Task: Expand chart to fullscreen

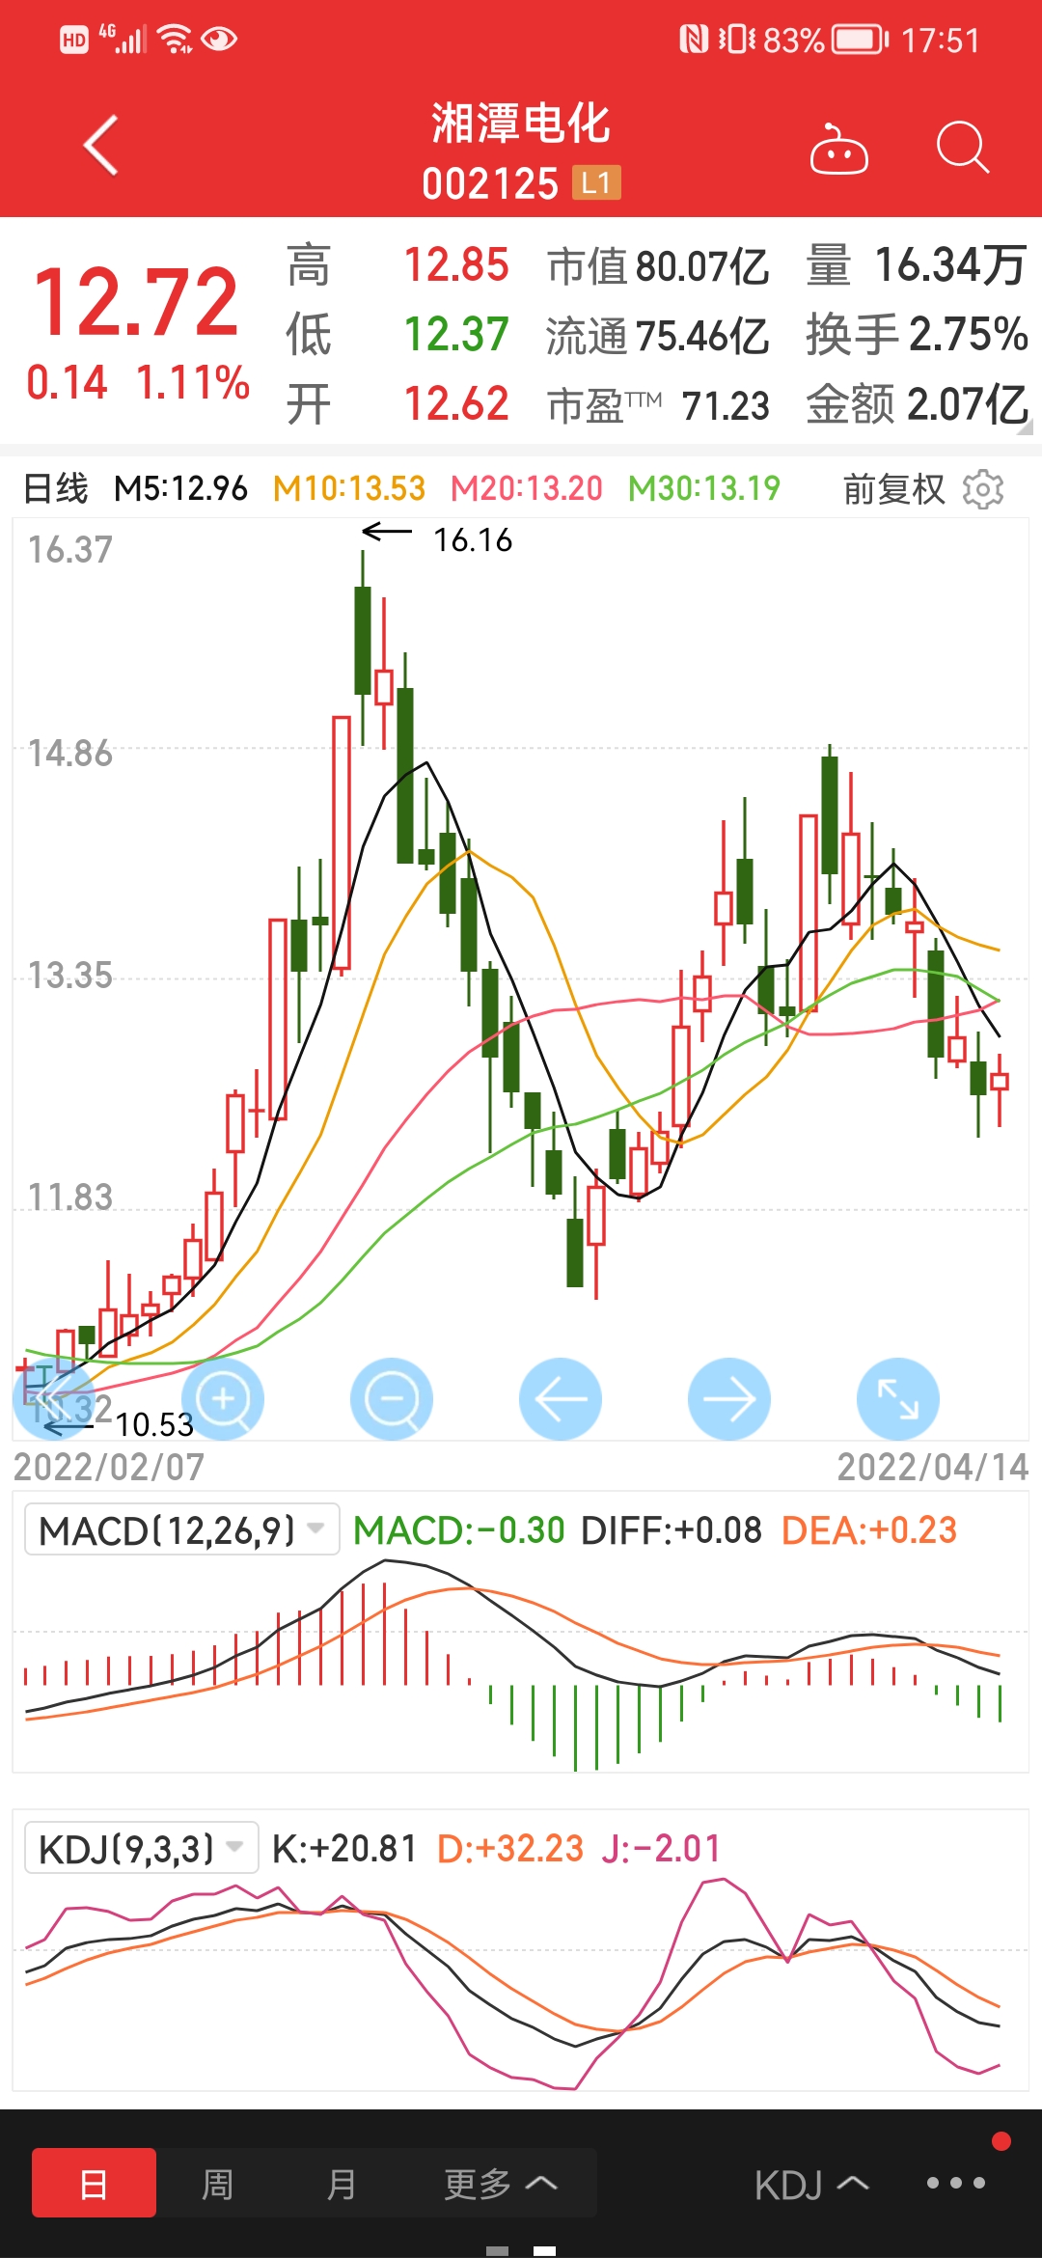Action: coord(898,1399)
